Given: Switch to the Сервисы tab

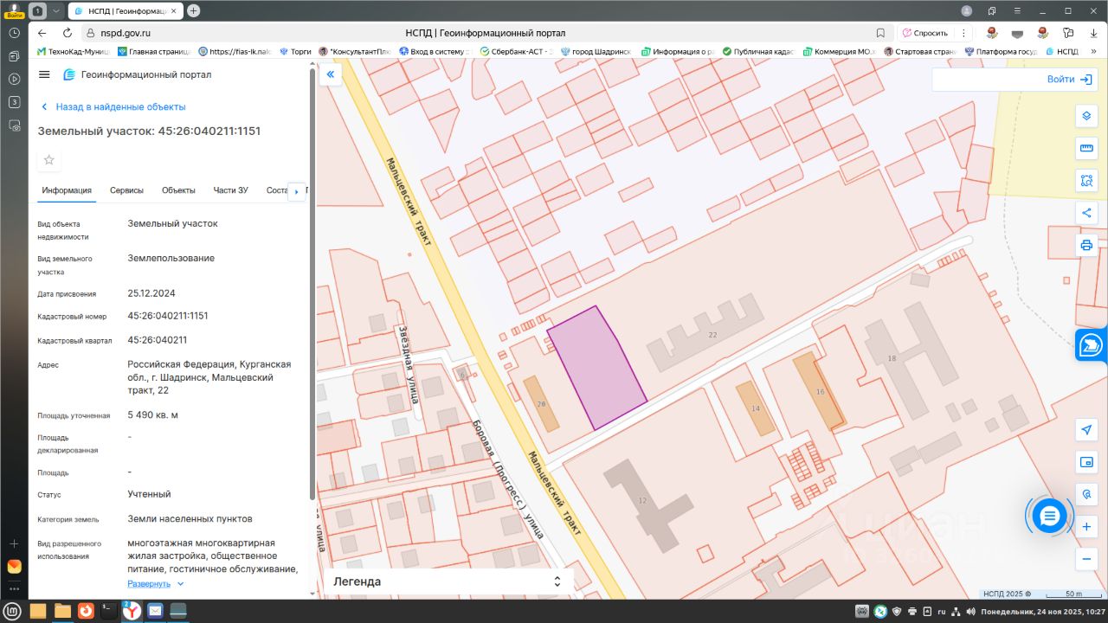Looking at the screenshot, I should pos(126,190).
